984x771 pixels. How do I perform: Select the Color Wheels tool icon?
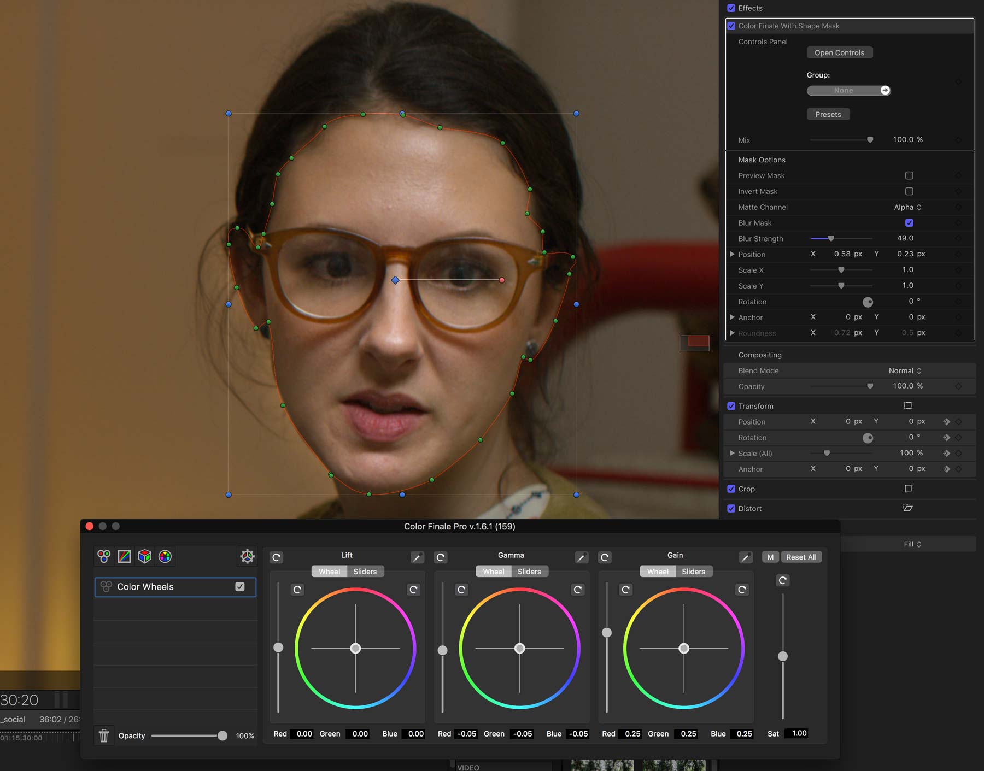104,556
